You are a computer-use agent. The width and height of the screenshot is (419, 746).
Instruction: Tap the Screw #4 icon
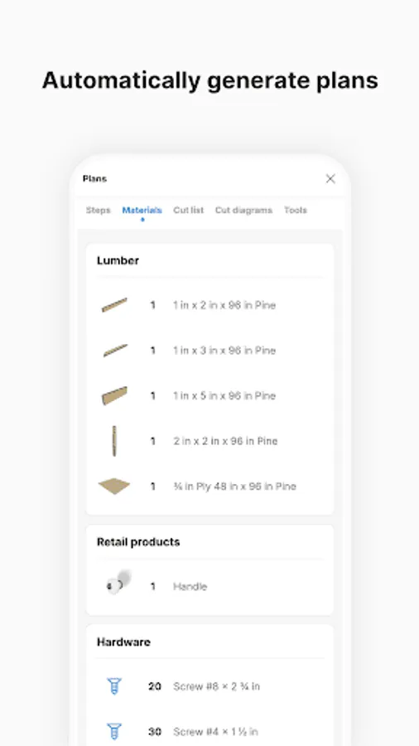(x=114, y=731)
